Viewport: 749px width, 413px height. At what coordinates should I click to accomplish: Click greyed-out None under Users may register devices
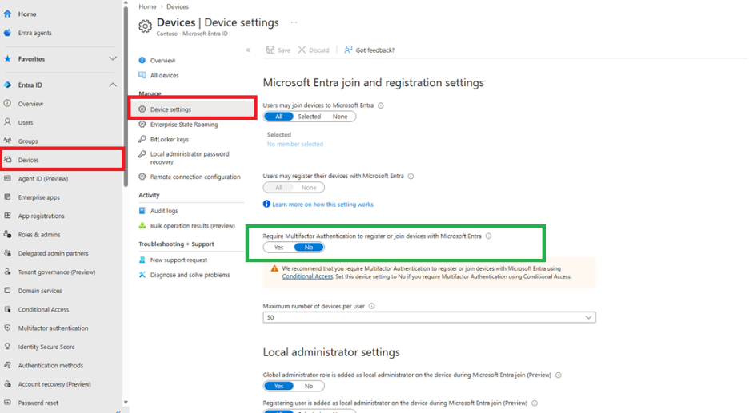pos(309,188)
